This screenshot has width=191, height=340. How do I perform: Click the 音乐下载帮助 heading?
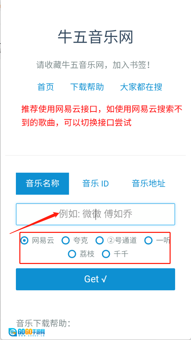[x=44, y=323]
